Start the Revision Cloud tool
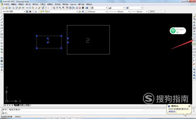 tap(2, 37)
